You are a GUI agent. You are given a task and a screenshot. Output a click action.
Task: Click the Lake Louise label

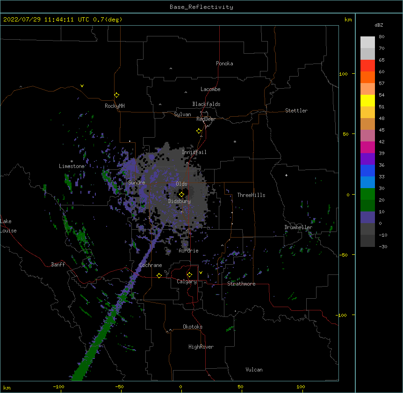8,226
